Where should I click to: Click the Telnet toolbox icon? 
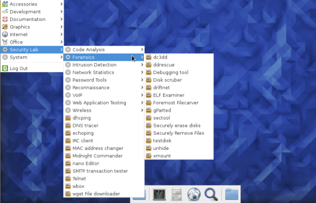click(x=68, y=179)
